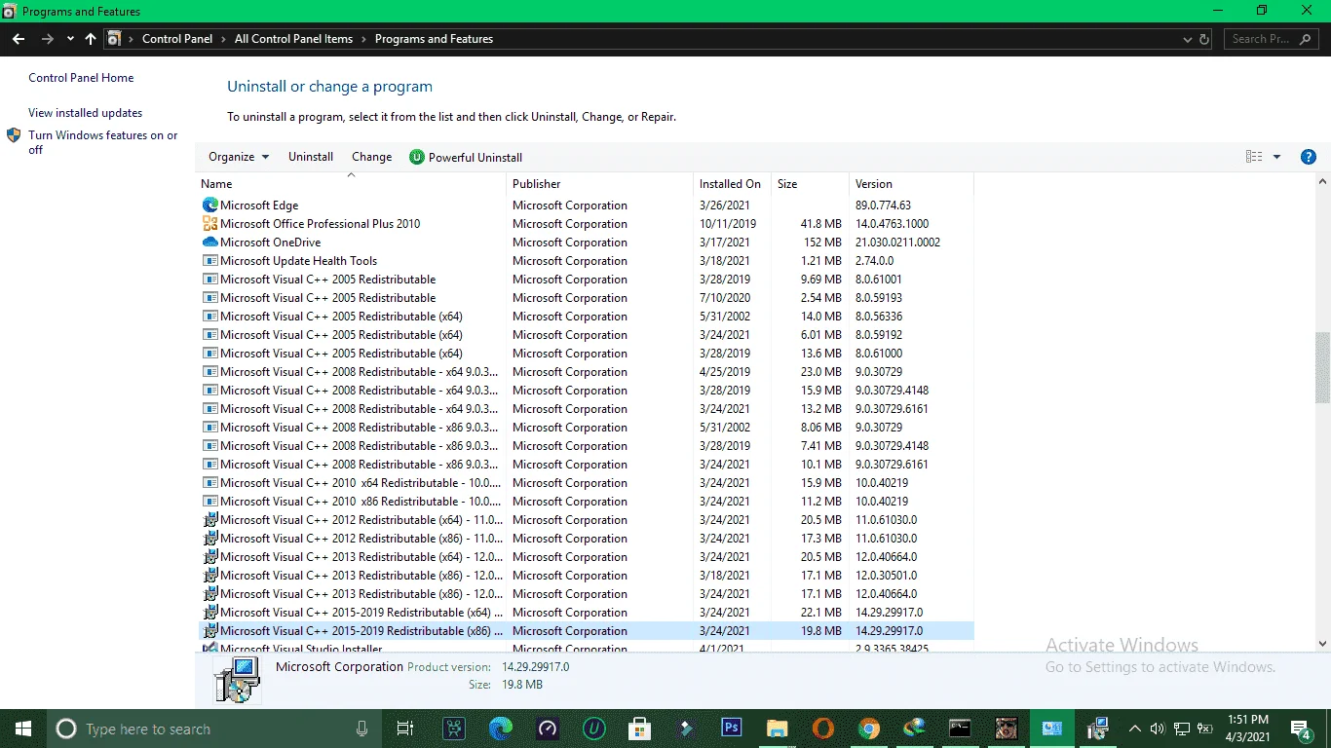Screen dimensions: 1331x748
Task: Open Control Panel Home link
Action: click(x=81, y=78)
